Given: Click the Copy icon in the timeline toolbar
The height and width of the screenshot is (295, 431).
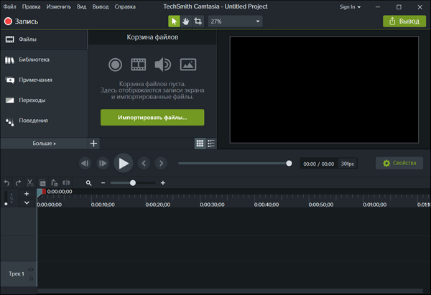Looking at the screenshot, I should click(42, 183).
